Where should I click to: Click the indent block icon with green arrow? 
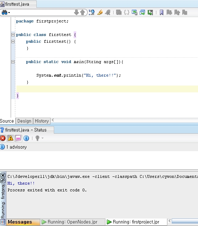[x=150, y=12]
